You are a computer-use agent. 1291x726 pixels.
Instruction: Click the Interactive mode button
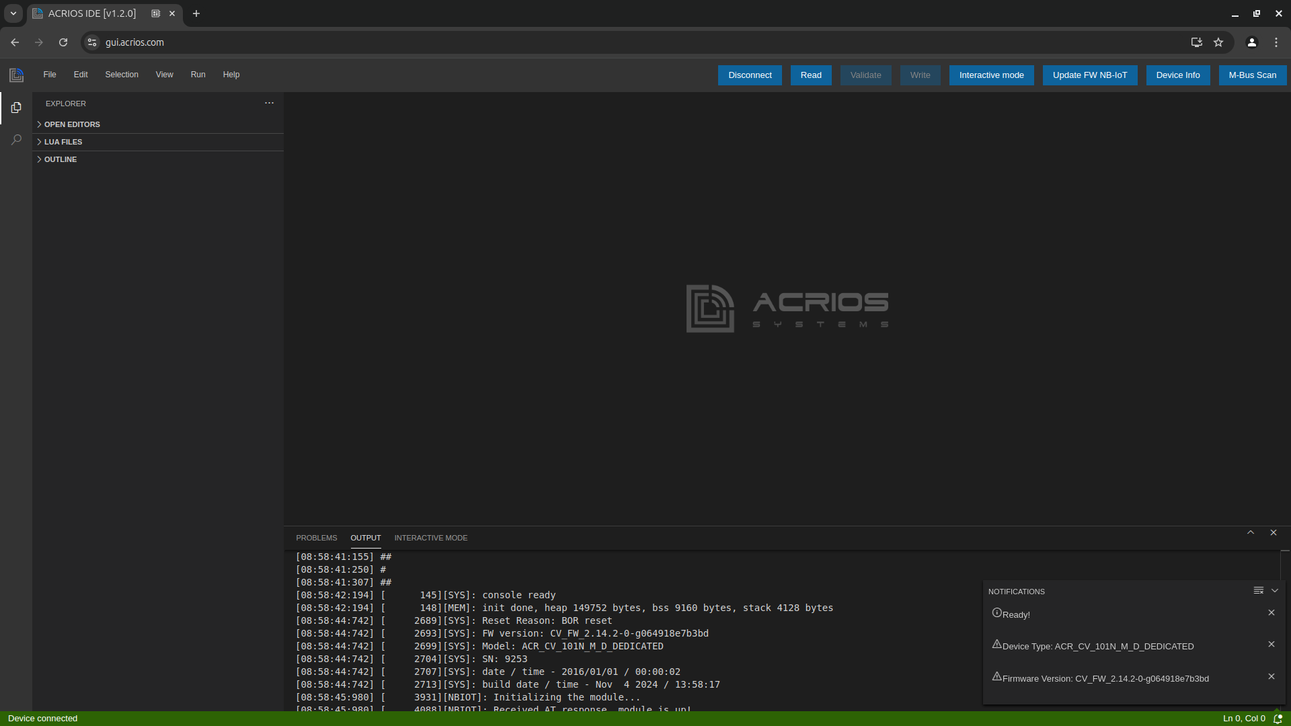[x=992, y=75]
